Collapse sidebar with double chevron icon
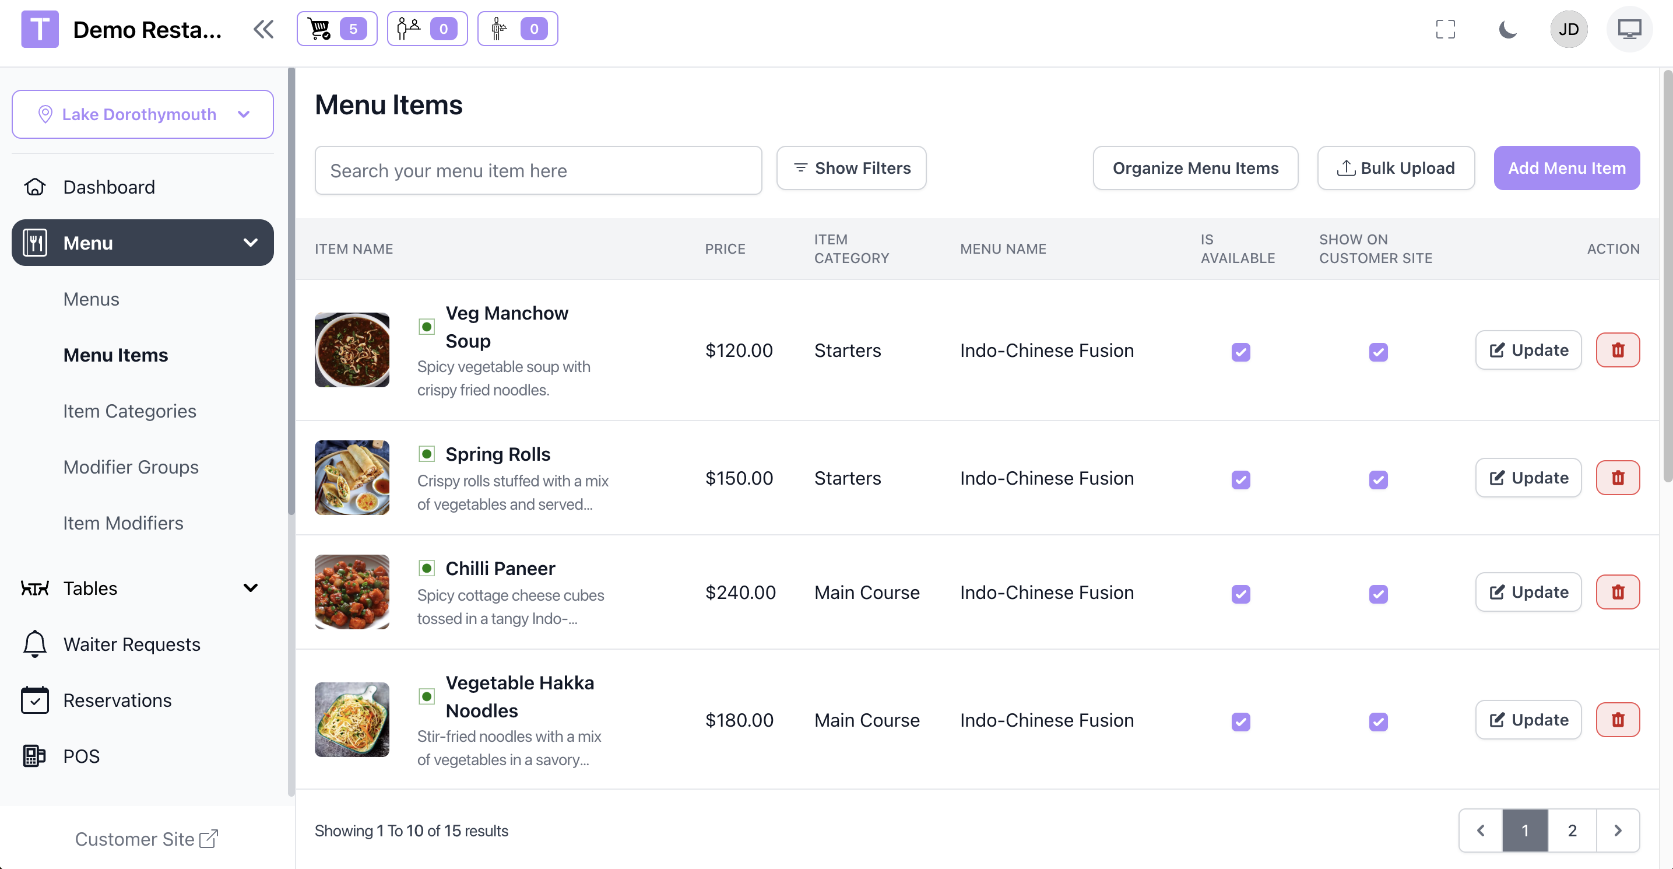1673x869 pixels. (263, 29)
